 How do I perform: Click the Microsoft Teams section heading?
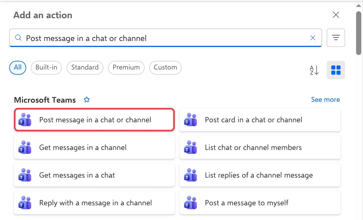click(x=45, y=100)
